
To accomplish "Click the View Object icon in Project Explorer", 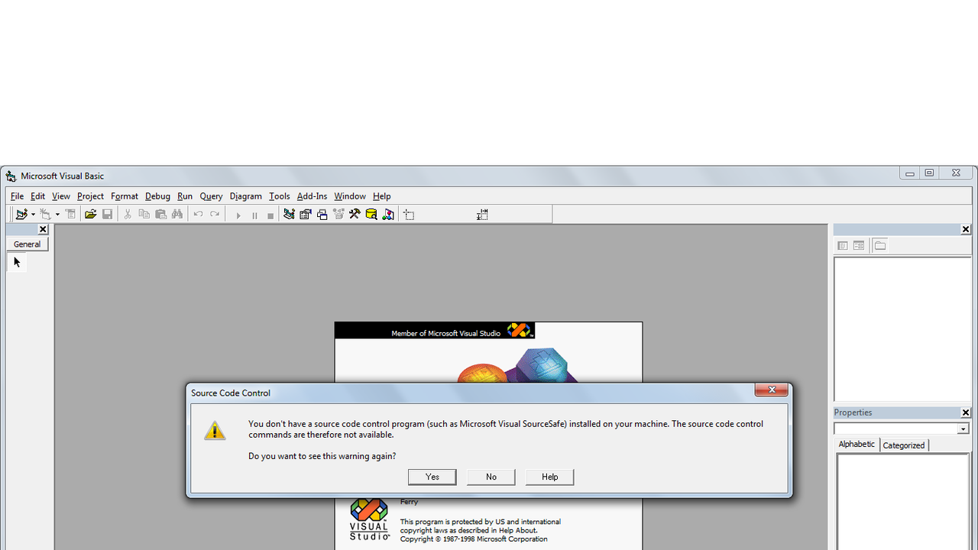I will click(x=859, y=246).
